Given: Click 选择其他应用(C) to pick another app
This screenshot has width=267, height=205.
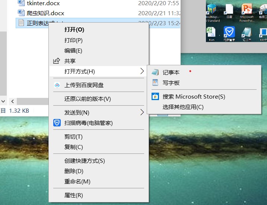Looking at the screenshot, I should pos(183,107).
